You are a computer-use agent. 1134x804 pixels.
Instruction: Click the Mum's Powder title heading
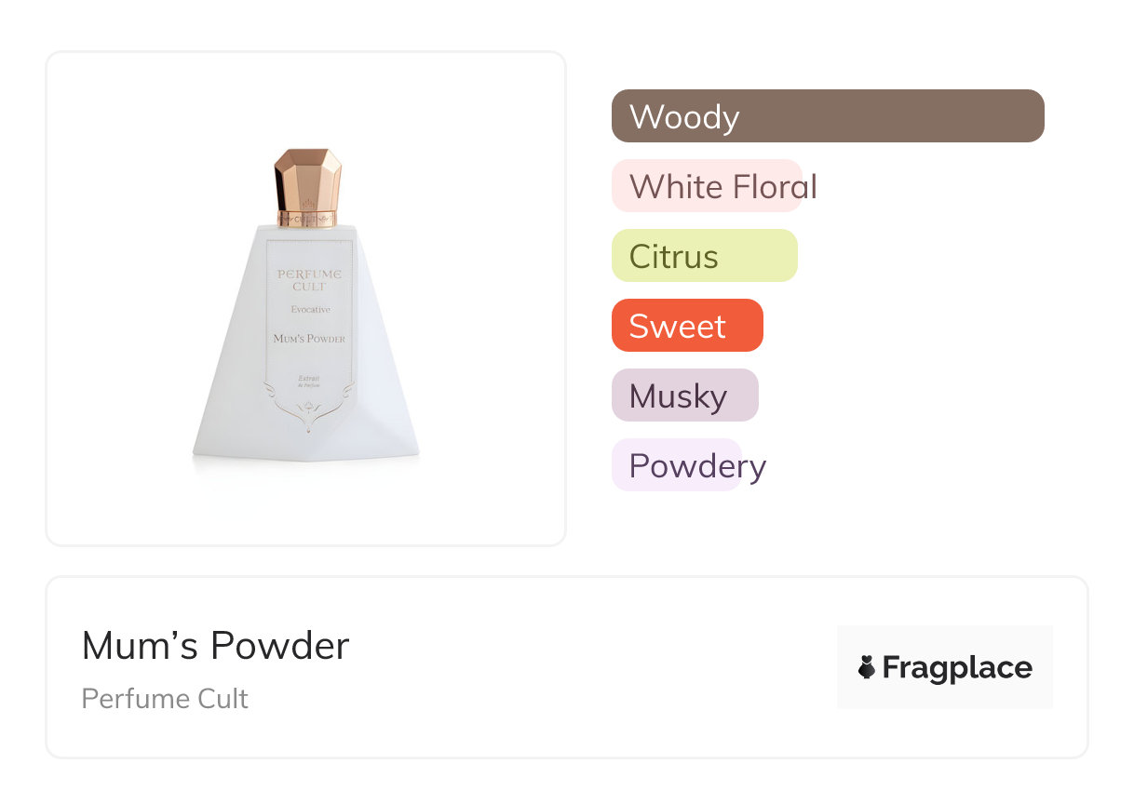coord(215,646)
